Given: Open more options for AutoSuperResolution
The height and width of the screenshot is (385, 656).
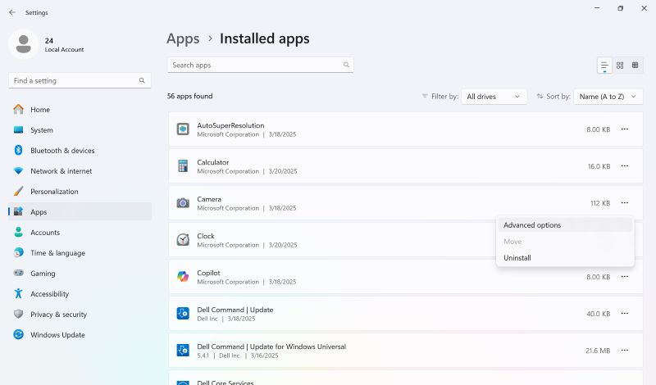Looking at the screenshot, I should [x=625, y=129].
